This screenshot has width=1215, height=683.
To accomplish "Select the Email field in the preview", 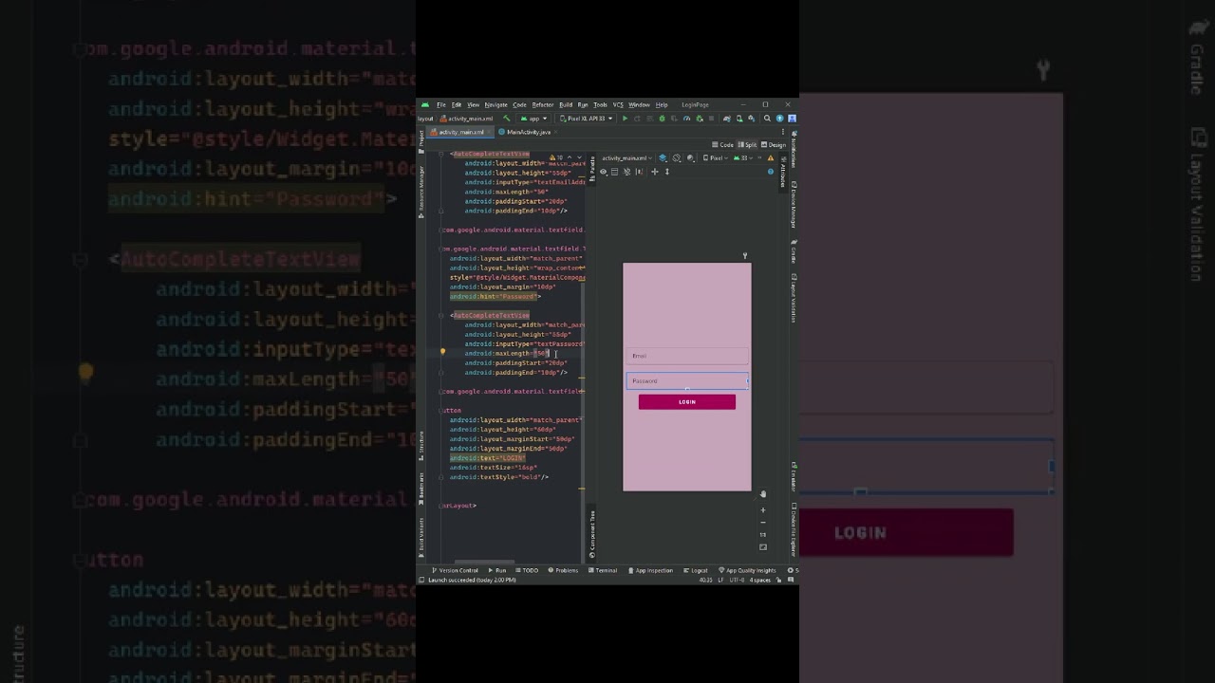I will (x=687, y=356).
